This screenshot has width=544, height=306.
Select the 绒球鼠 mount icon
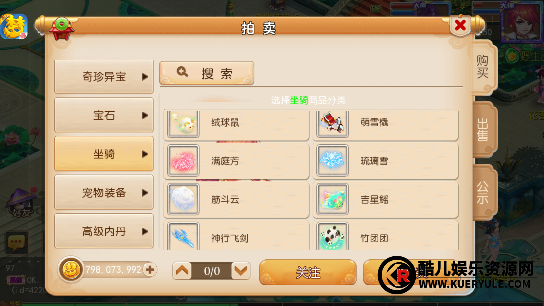click(183, 124)
